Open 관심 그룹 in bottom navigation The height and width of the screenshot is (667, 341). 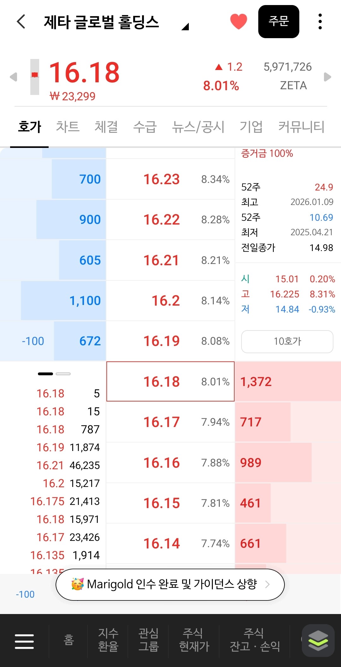[148, 639]
